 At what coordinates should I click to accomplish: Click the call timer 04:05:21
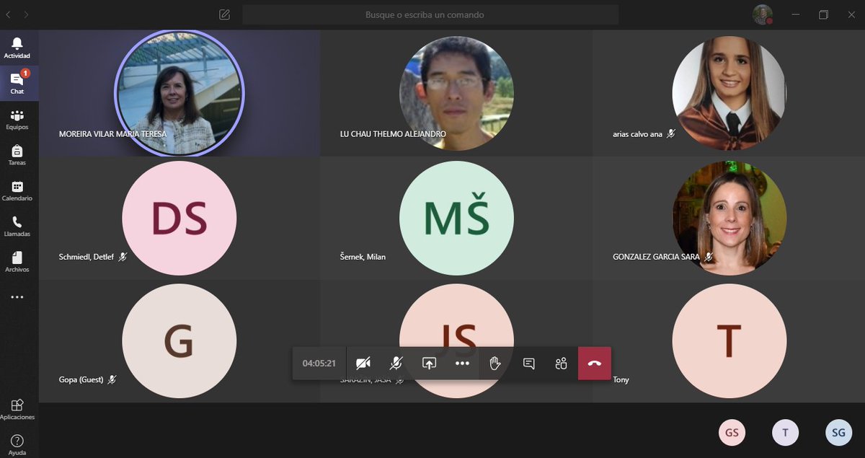[319, 364]
